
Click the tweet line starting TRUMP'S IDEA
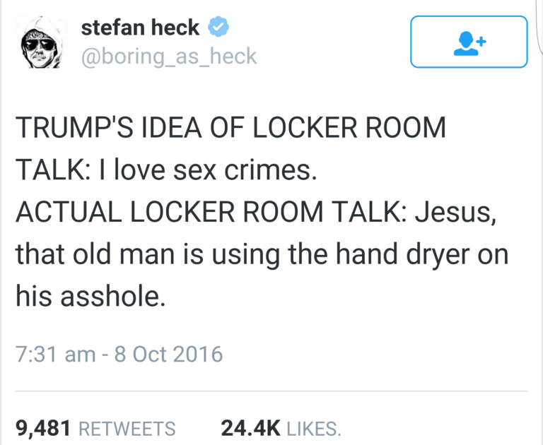230,127
